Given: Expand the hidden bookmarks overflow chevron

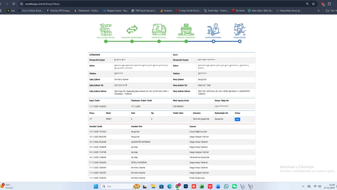Looking at the screenshot, I should [x=319, y=11].
